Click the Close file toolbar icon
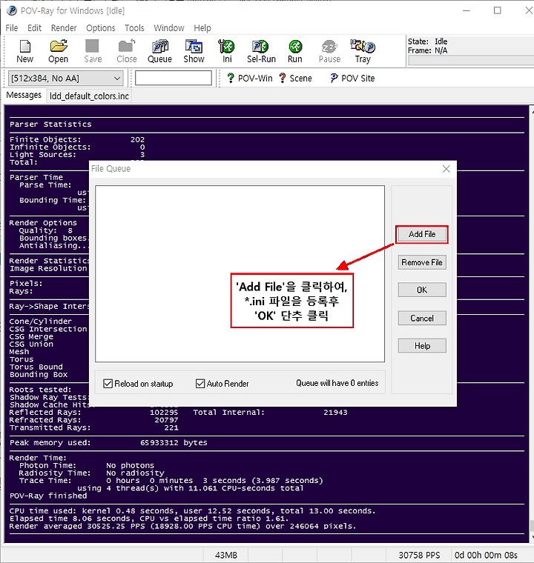This screenshot has height=563, width=534. 127,51
